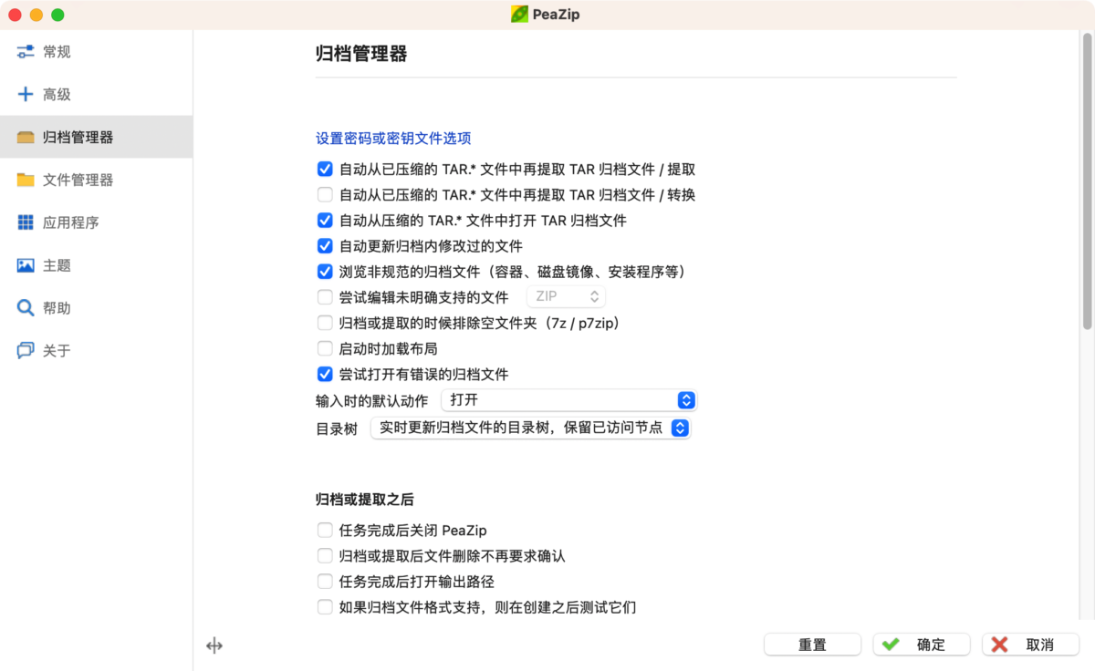Screen dimensions: 1095x671
Task: Enable 尝试编辑未明确支持的文件 checkbox
Action: pos(325,296)
